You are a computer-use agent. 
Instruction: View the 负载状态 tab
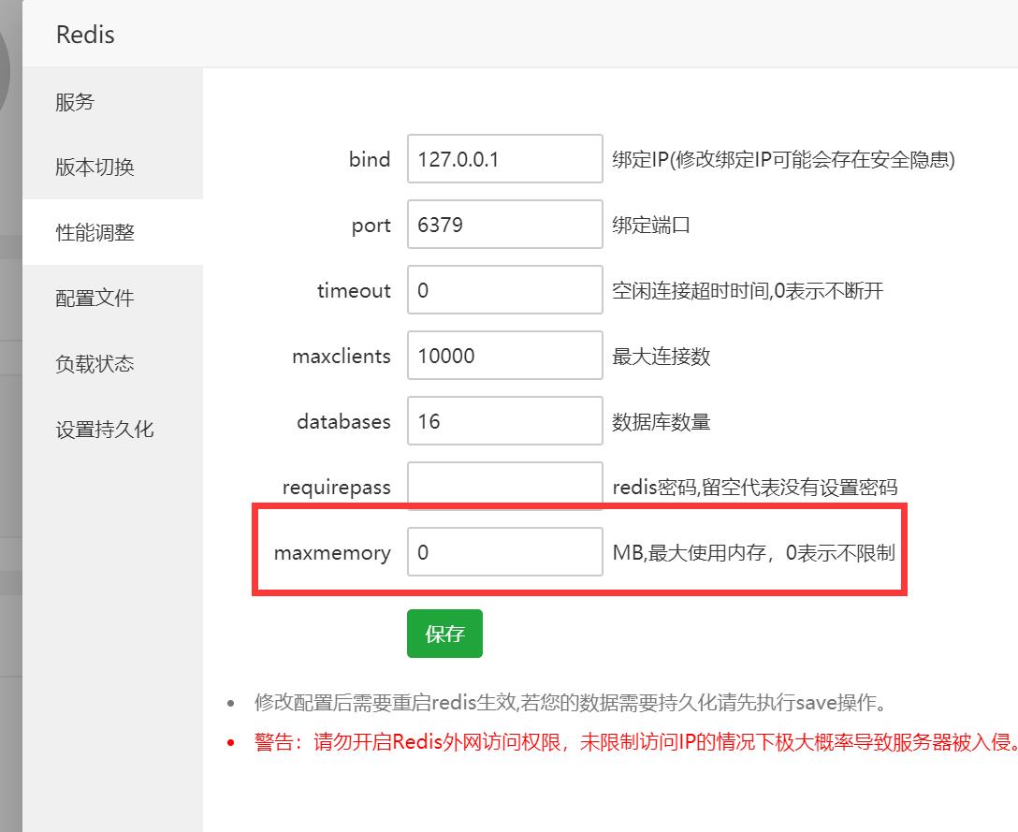tap(113, 364)
